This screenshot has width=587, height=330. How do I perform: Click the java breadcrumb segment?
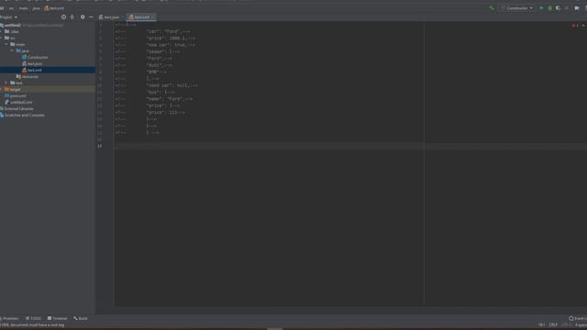36,8
